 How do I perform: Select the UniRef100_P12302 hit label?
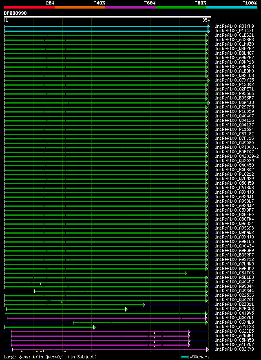pyautogui.click(x=234, y=85)
